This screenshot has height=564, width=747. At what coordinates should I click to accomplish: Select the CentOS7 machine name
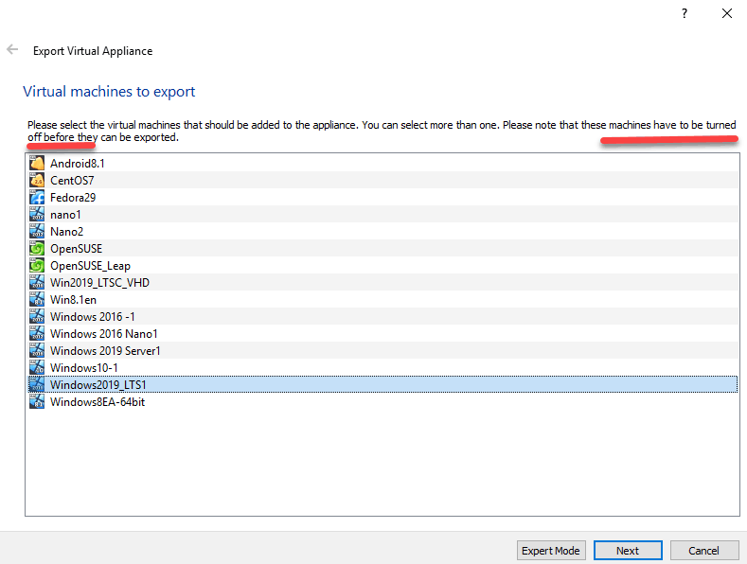pos(72,181)
